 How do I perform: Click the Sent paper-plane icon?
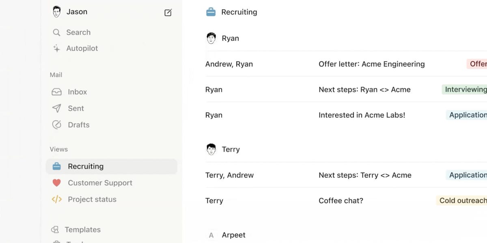click(56, 108)
